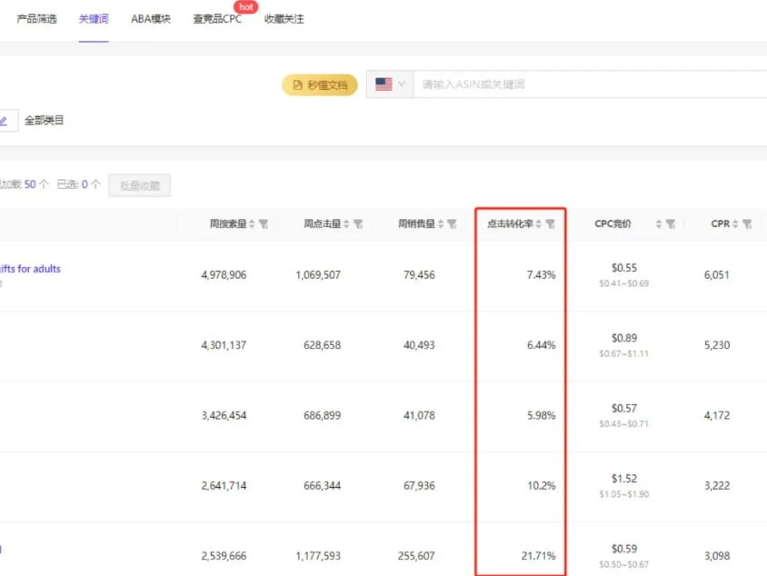
Task: Sort by 周搜索量 using its sort arrows
Action: point(252,223)
